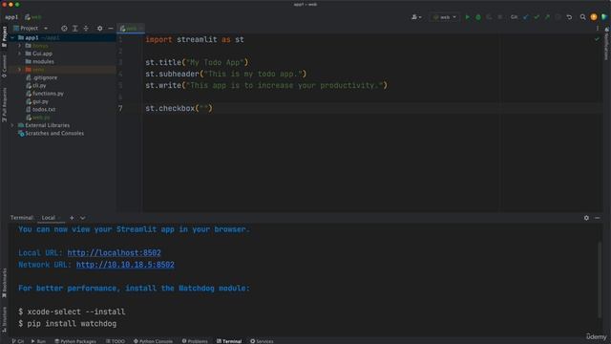Click the 'xcode-select --install' terminal line

click(x=72, y=312)
